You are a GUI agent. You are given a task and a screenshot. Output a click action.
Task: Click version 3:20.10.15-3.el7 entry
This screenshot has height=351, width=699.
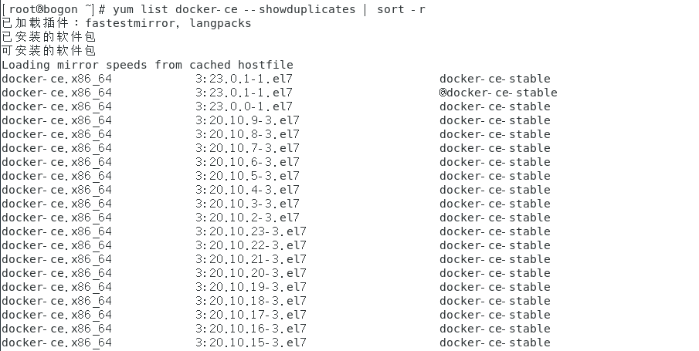251,343
